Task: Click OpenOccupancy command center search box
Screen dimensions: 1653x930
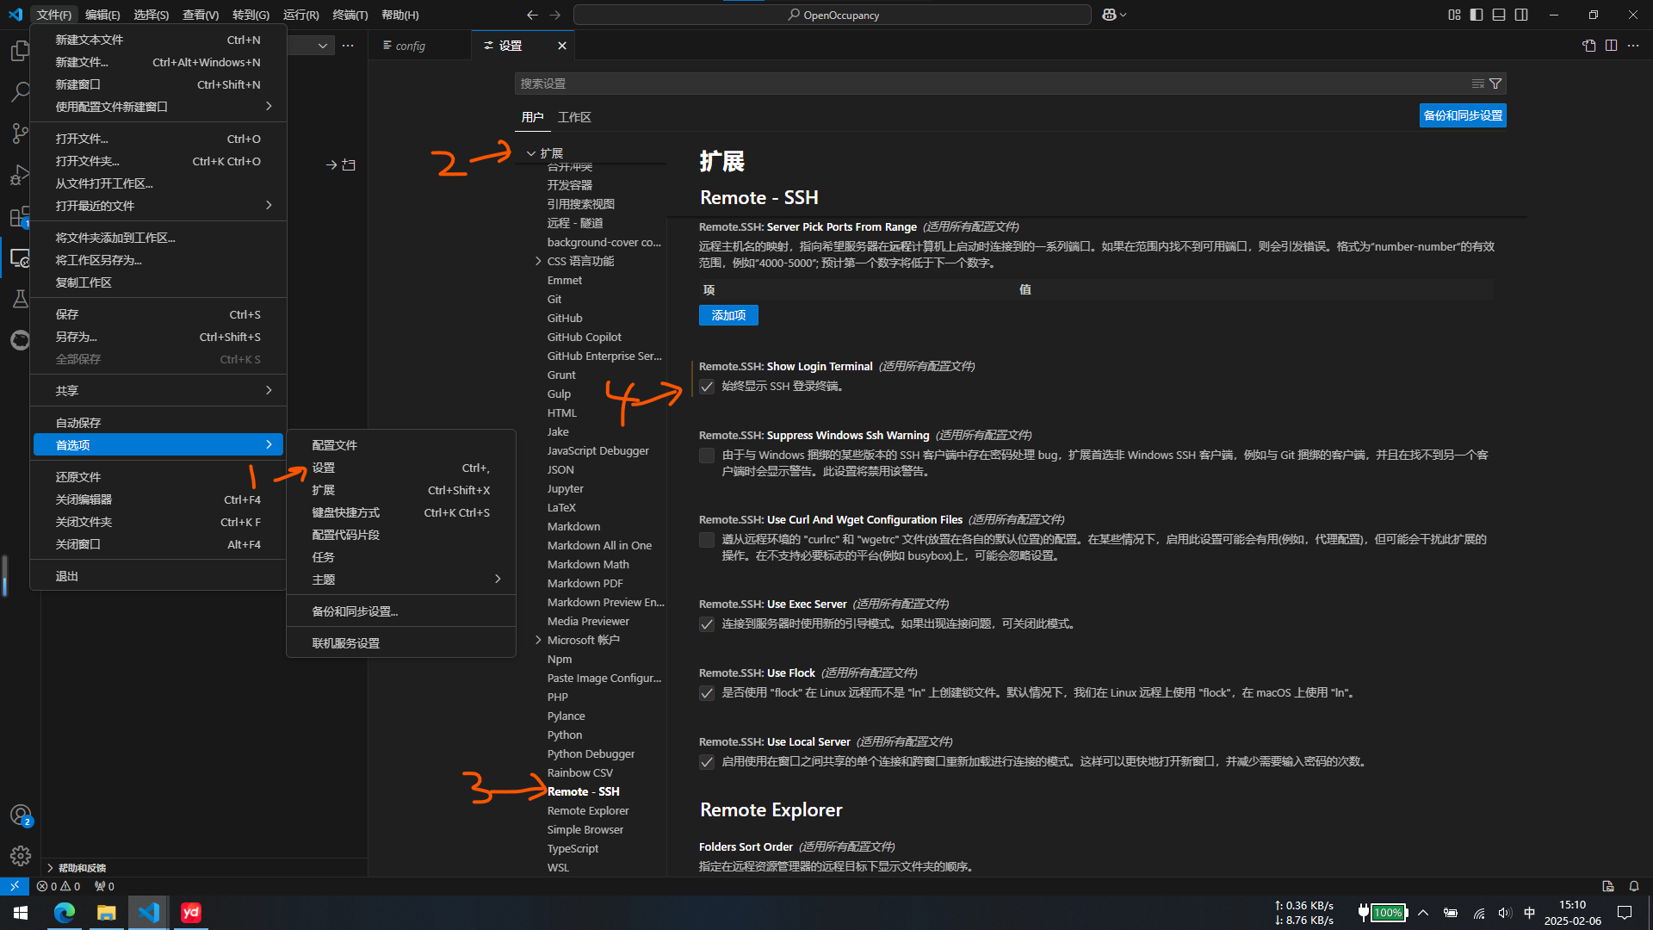Action: [832, 15]
